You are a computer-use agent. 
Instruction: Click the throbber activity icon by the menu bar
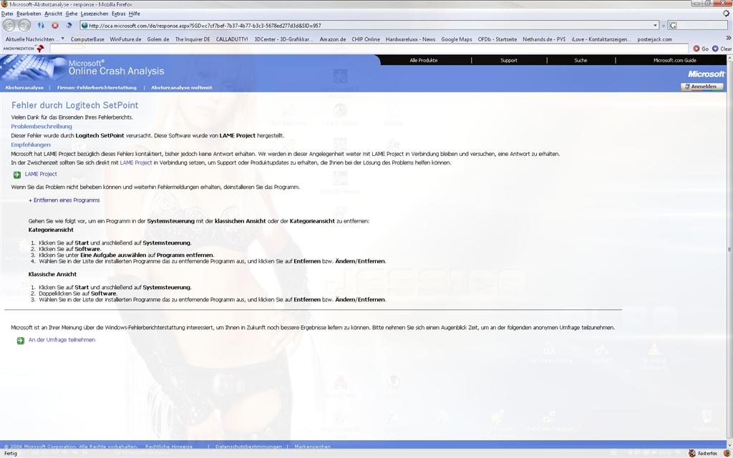coord(726,14)
